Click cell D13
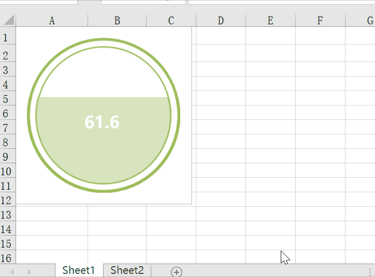Image resolution: width=375 pixels, height=277 pixels. pos(221,214)
